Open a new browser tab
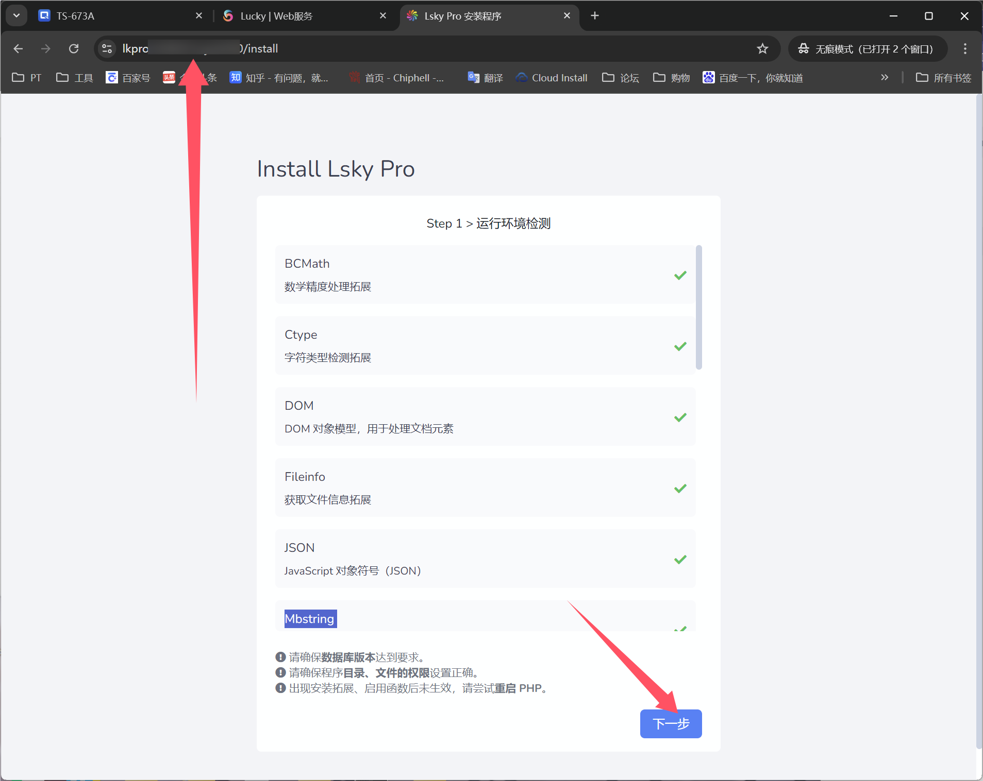983x781 pixels. point(595,16)
